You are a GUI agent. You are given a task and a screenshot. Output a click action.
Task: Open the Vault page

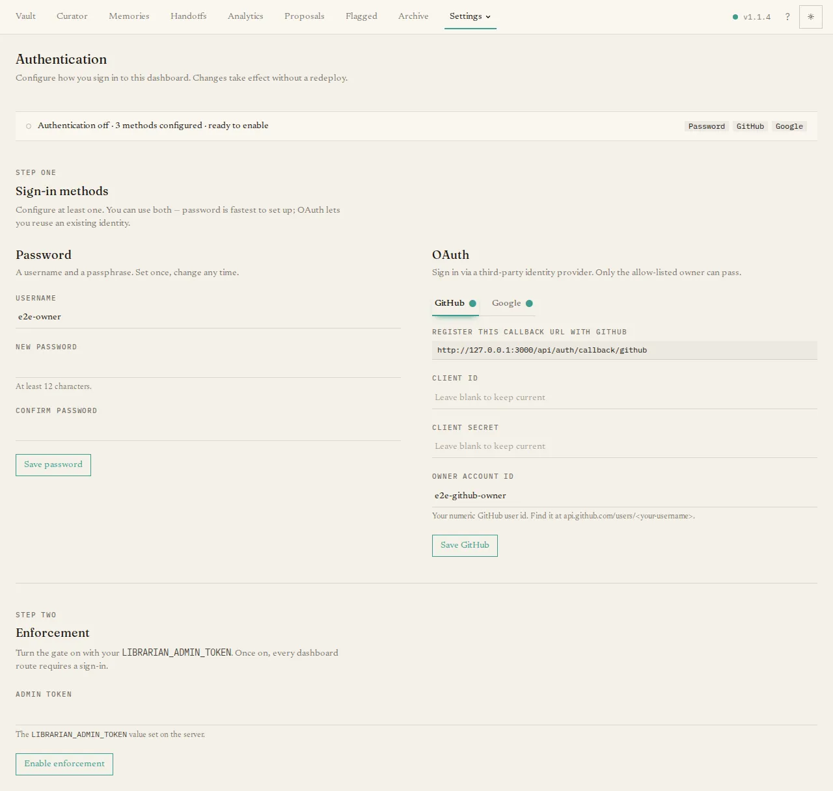coord(25,16)
